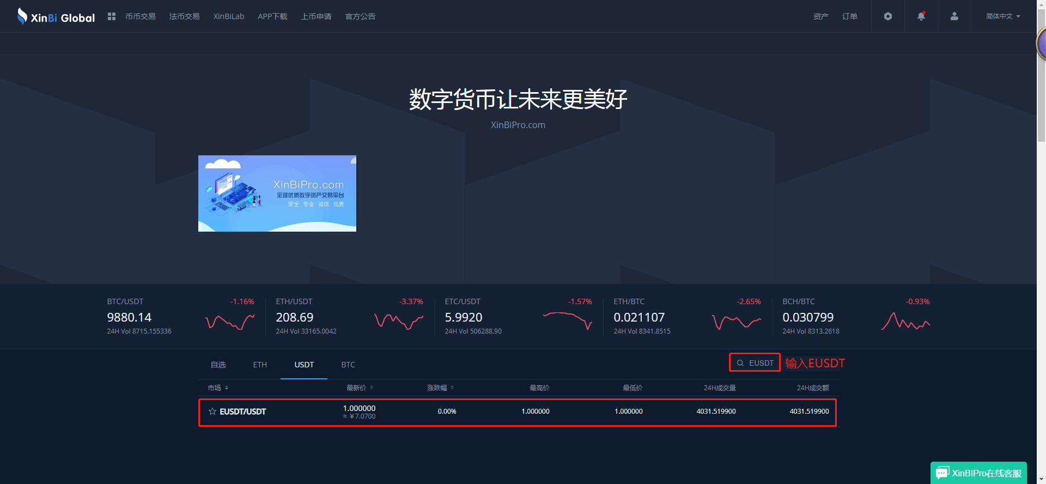The width and height of the screenshot is (1046, 484).
Task: Switch to the ETH market tab
Action: pyautogui.click(x=260, y=365)
